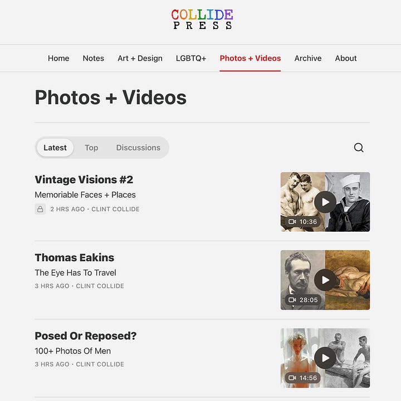
Task: Open the Thomas Eakins post title
Action: [x=75, y=257]
